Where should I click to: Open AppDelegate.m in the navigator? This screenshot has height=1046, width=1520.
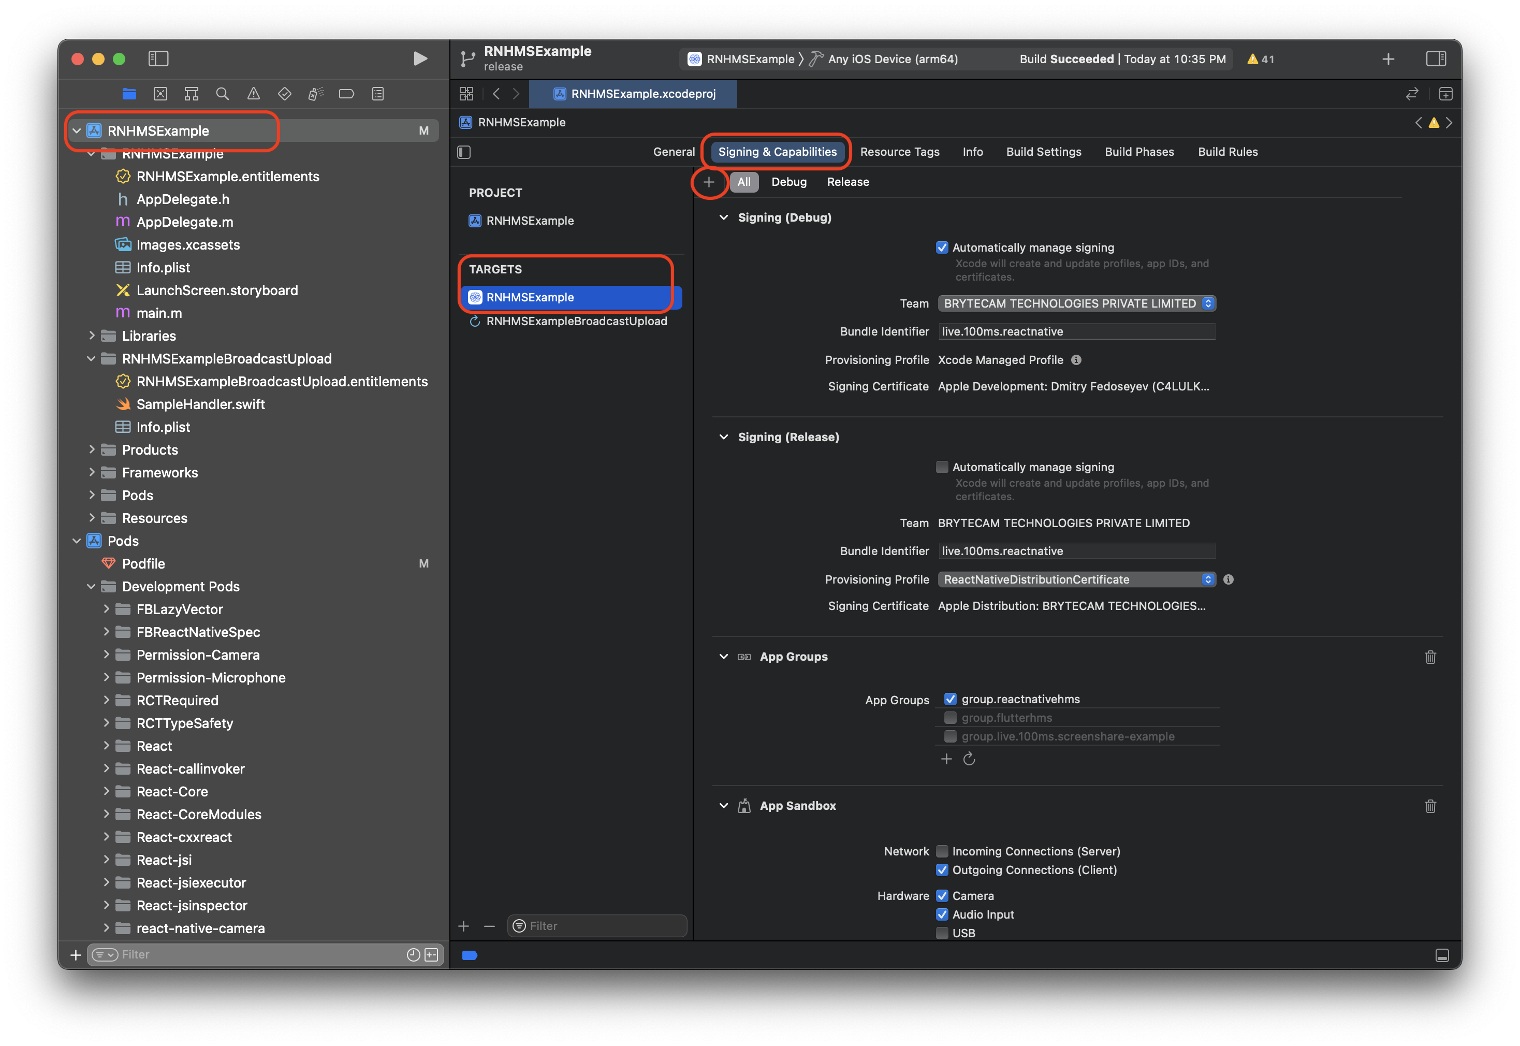coord(185,222)
